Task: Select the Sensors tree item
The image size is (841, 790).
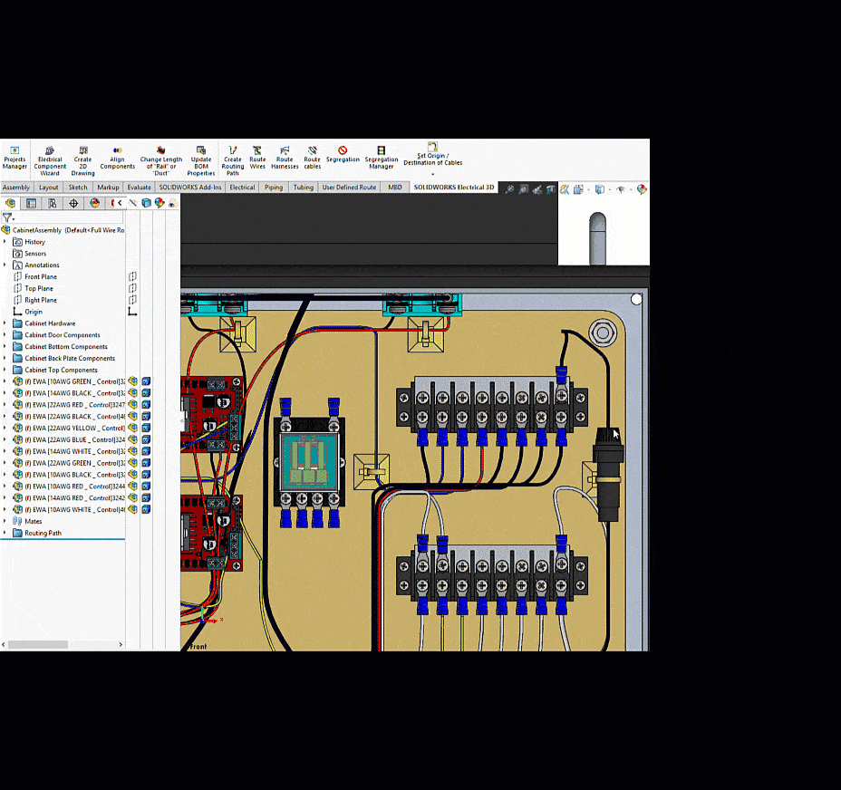Action: (30, 254)
